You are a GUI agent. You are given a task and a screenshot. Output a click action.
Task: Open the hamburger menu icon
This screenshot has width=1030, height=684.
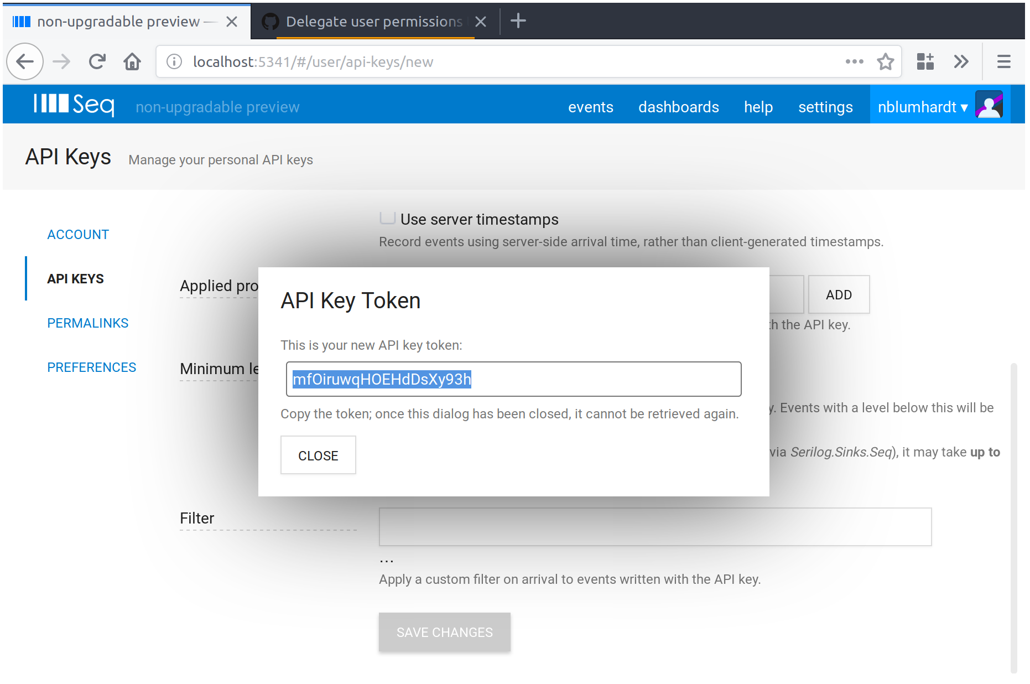(1004, 61)
